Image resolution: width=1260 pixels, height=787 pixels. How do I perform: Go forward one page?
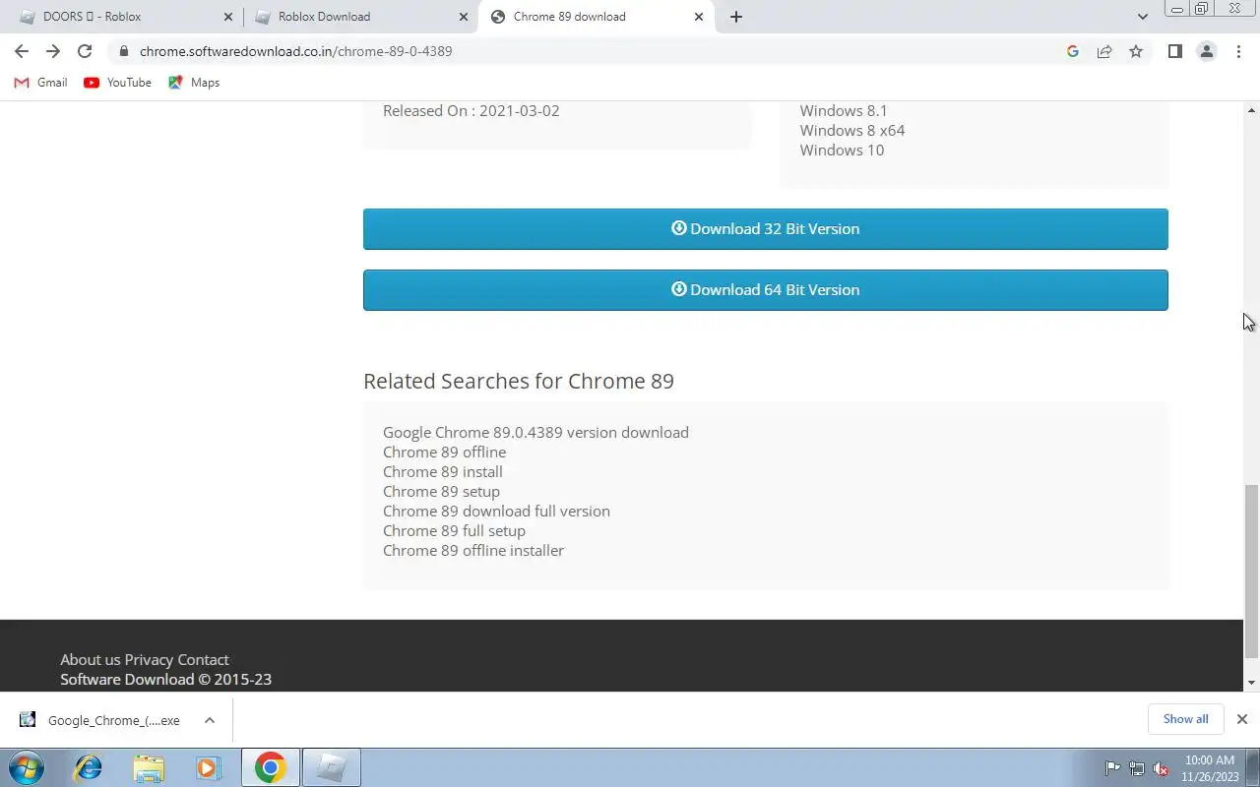pos(53,51)
